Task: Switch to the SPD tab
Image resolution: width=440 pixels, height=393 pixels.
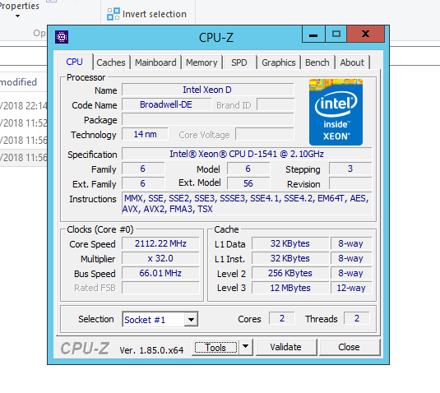Action: tap(239, 62)
